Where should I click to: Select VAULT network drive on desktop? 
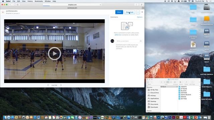(207, 58)
